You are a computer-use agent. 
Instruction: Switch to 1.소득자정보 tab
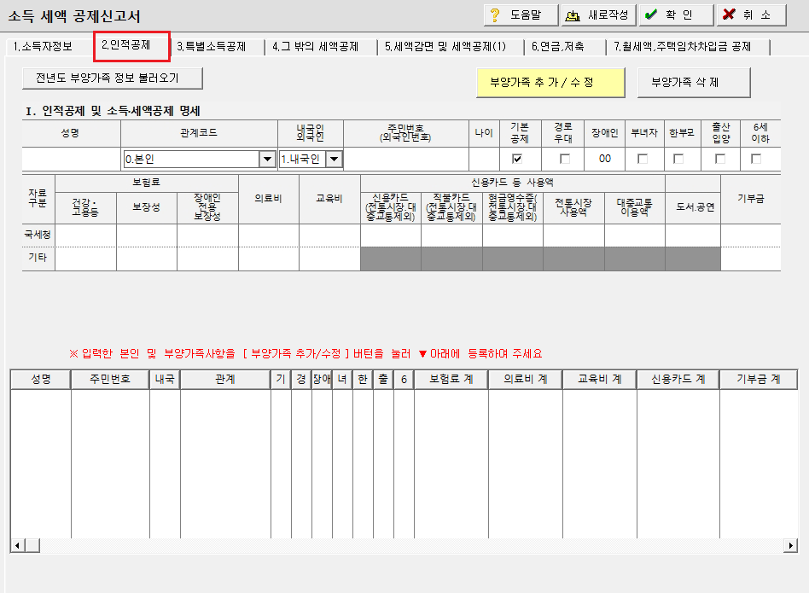pos(43,46)
